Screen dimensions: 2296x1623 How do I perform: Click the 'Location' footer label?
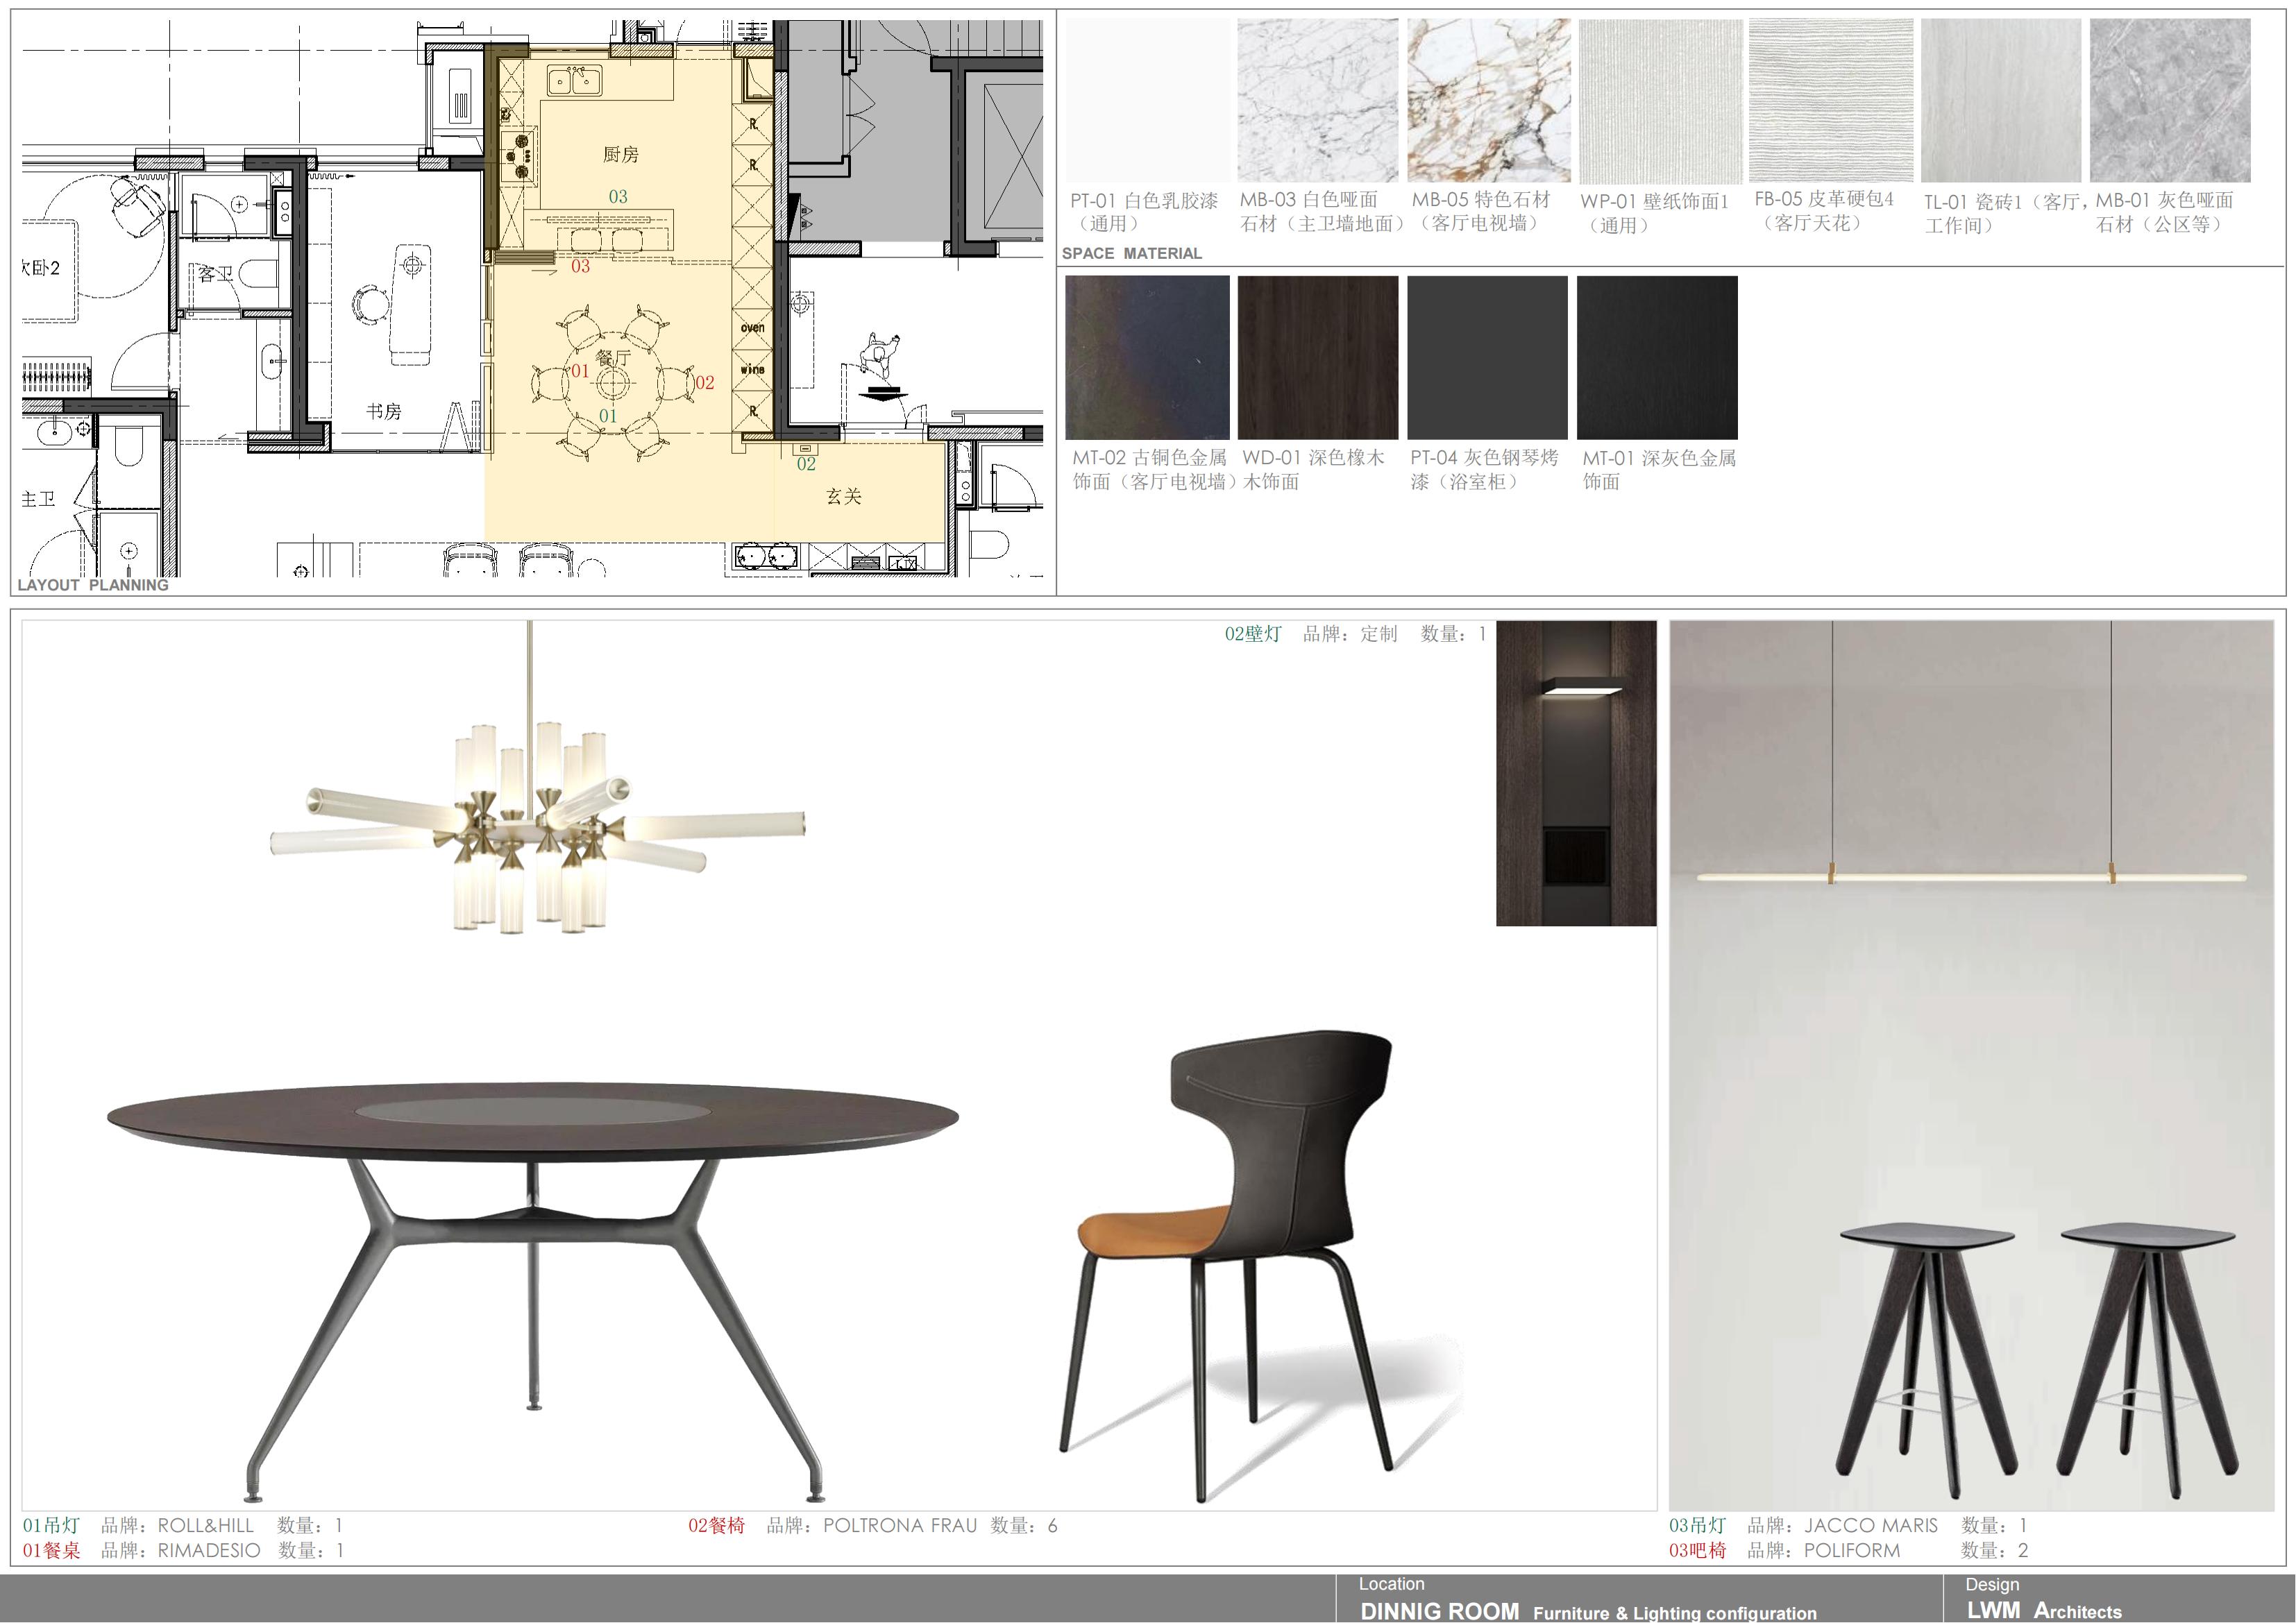(1391, 1583)
